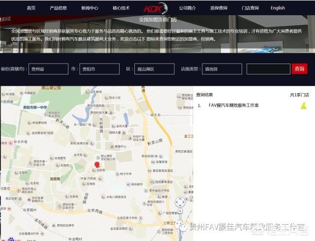Open the 首页 home menu item
The image size is (315, 241).
pos(31,8)
